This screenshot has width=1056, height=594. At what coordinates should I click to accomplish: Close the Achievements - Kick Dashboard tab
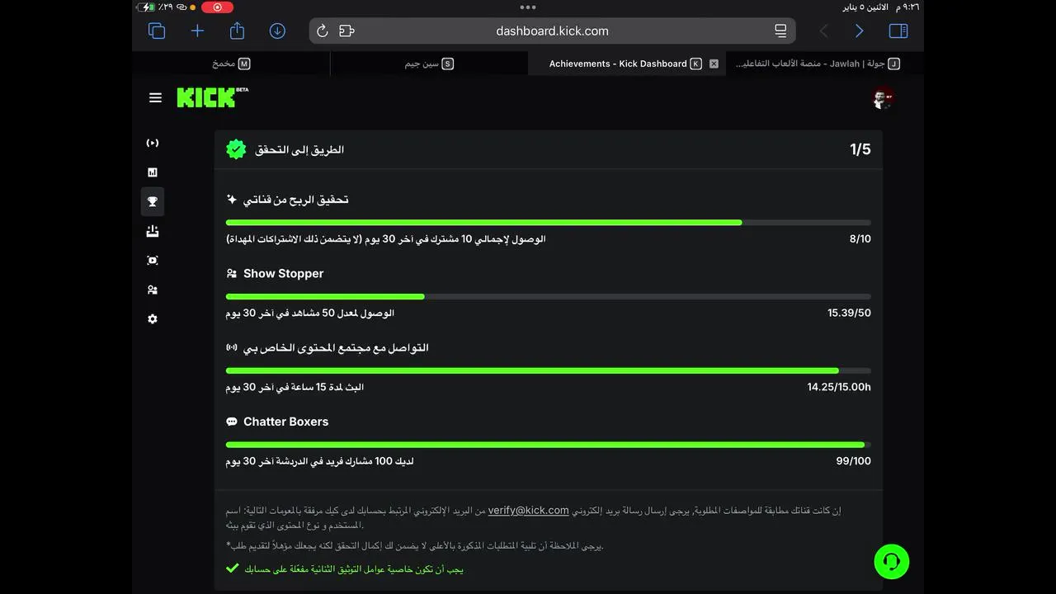point(714,64)
